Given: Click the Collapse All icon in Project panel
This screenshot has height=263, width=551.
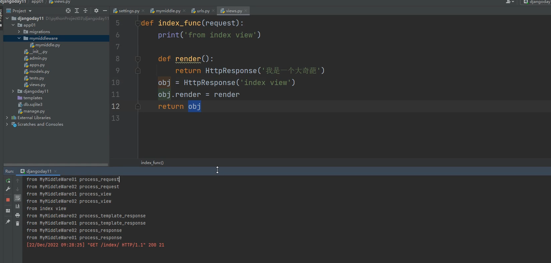Looking at the screenshot, I should (85, 11).
